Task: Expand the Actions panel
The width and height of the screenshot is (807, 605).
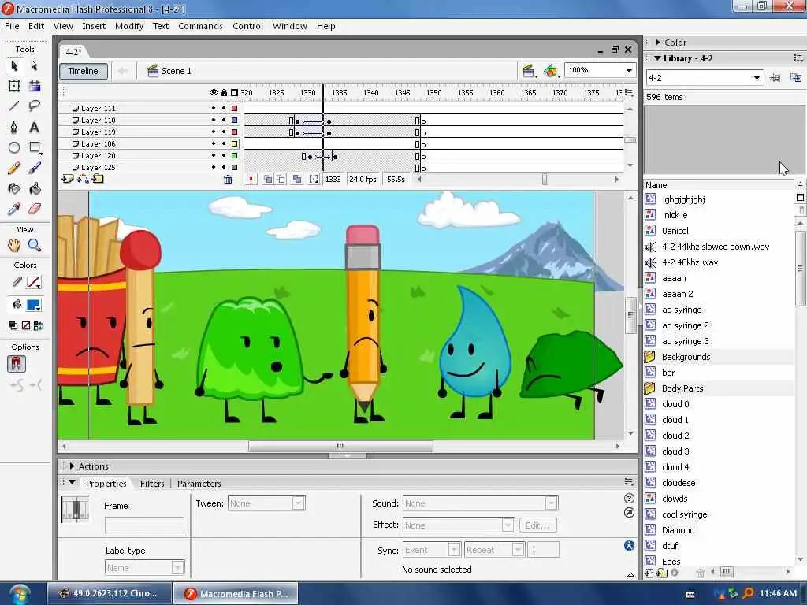Action: pos(72,466)
